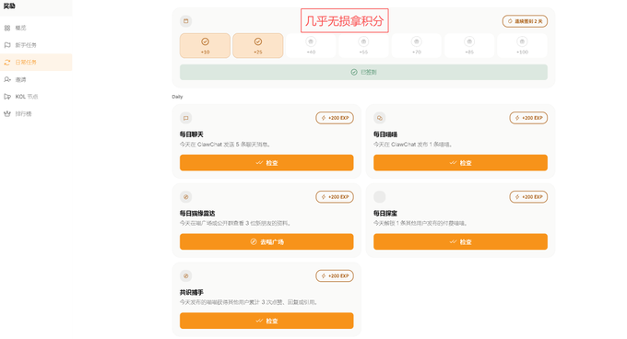Screen dimensions: 627x339
Task: Click the +100 check-in reward tile
Action: click(522, 46)
